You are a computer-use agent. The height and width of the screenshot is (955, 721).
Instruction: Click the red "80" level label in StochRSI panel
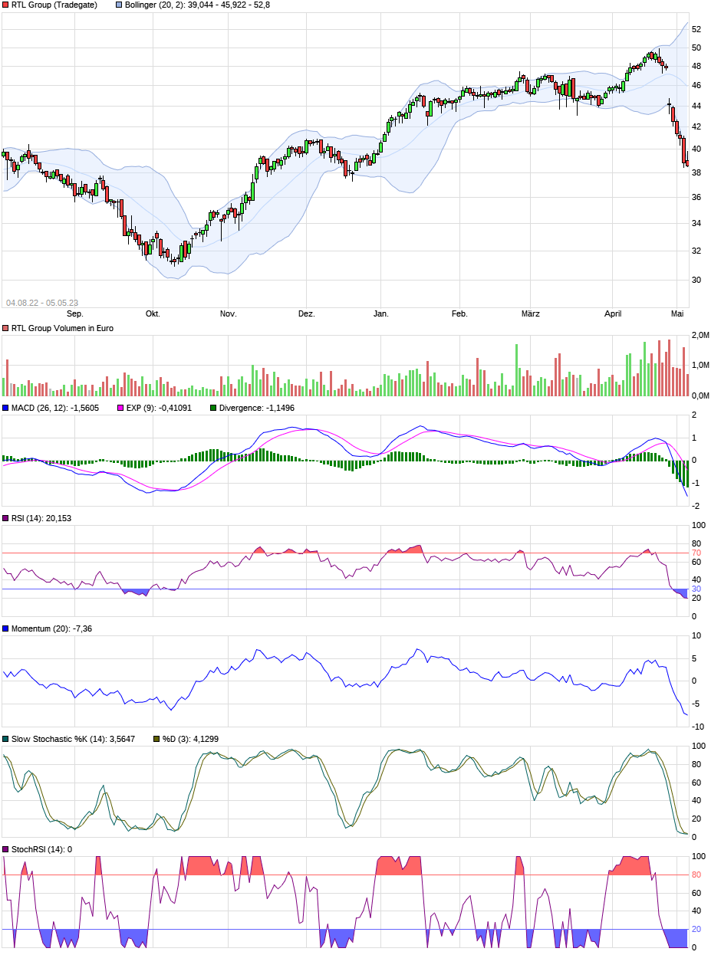pyautogui.click(x=696, y=875)
